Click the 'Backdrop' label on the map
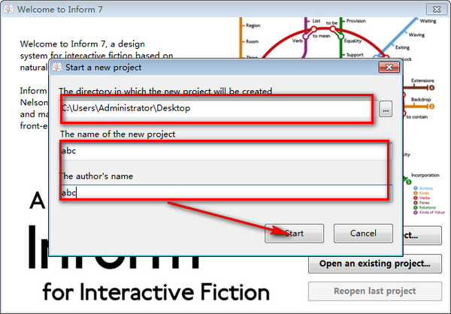 click(421, 99)
